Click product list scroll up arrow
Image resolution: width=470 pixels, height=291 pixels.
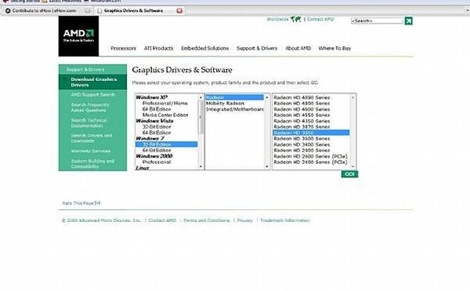352,98
